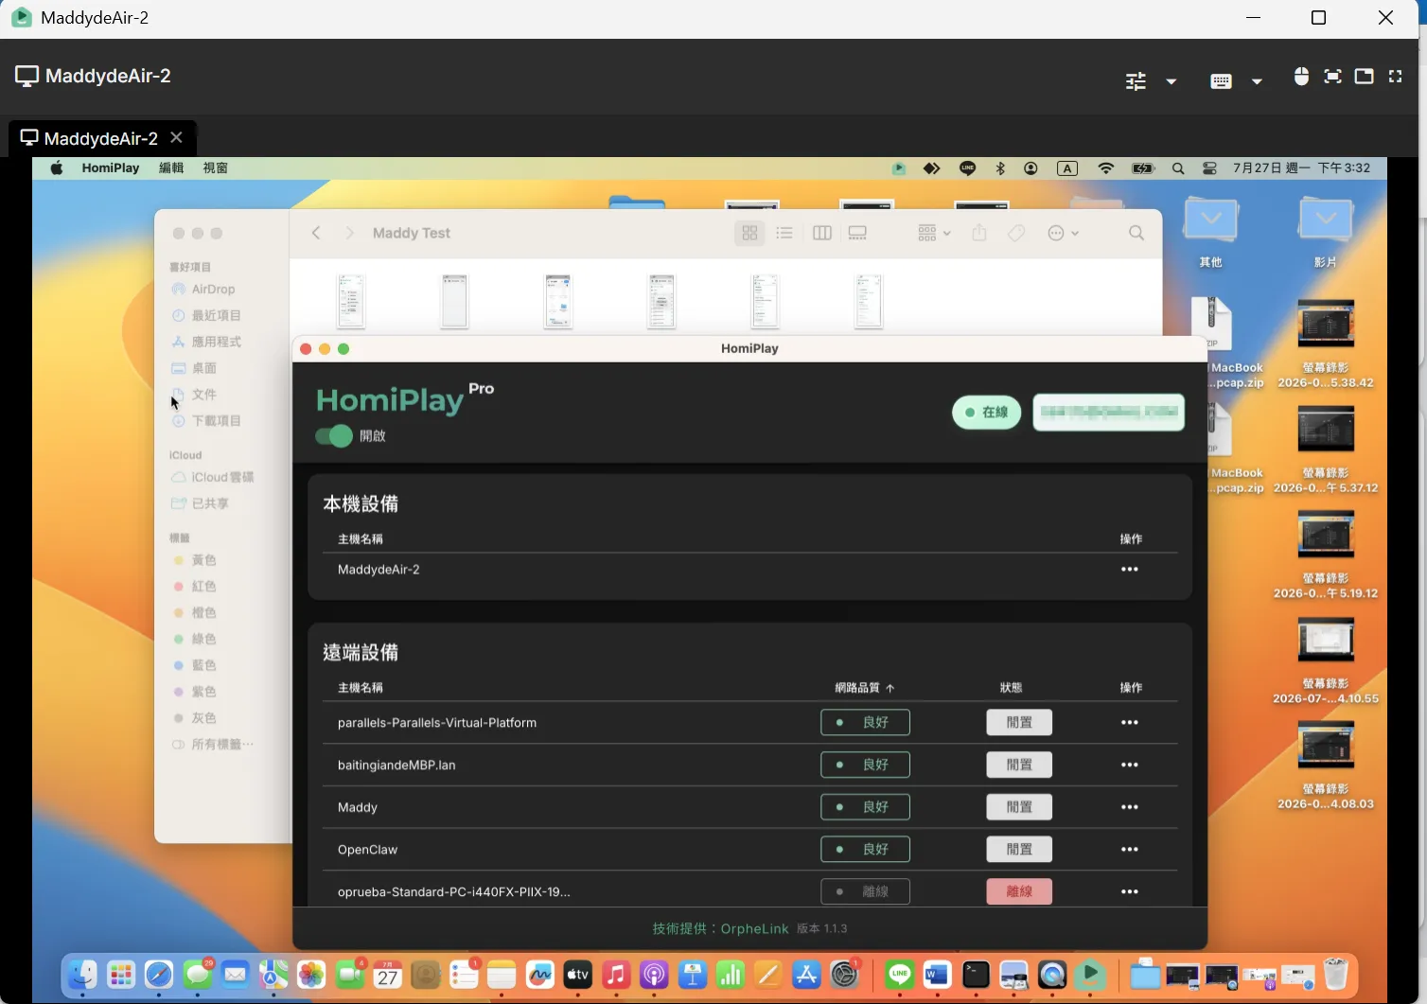The width and height of the screenshot is (1427, 1004).
Task: Select 應用程式 in the Finder sidebar
Action: pyautogui.click(x=206, y=342)
